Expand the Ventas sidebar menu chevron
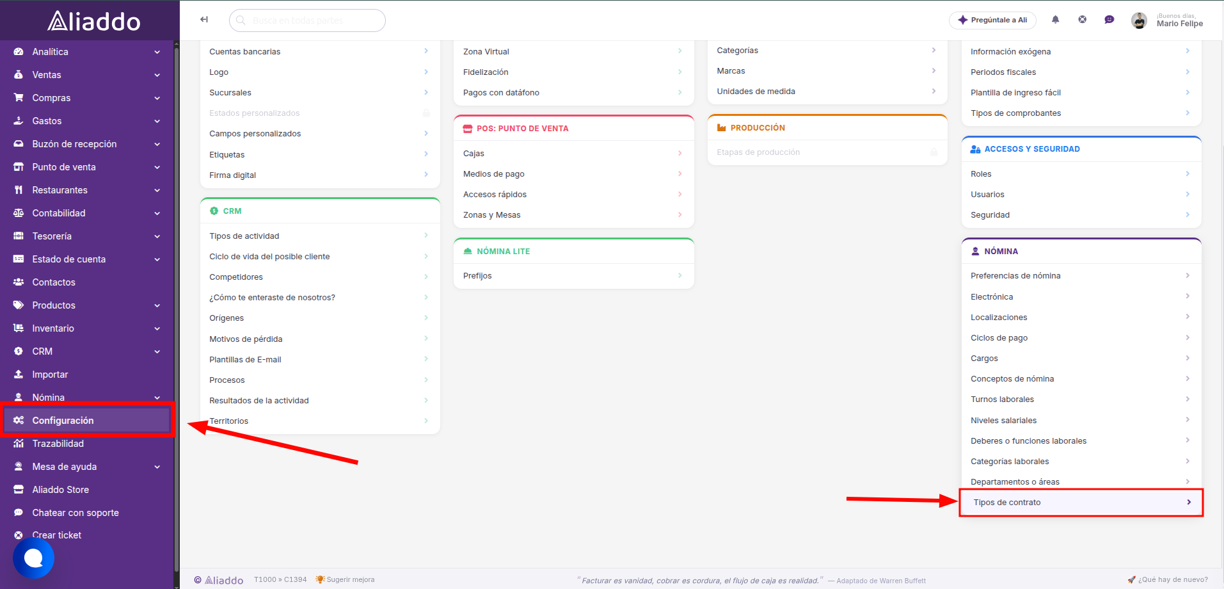This screenshot has width=1224, height=589. coord(157,75)
